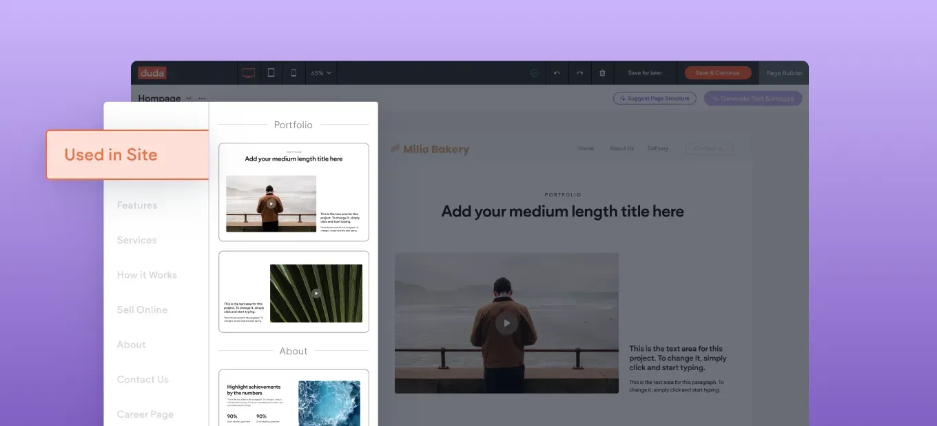Screen dimensions: 937x426
Task: Choose the Portfolio section with palm leaf
Action: (x=294, y=292)
